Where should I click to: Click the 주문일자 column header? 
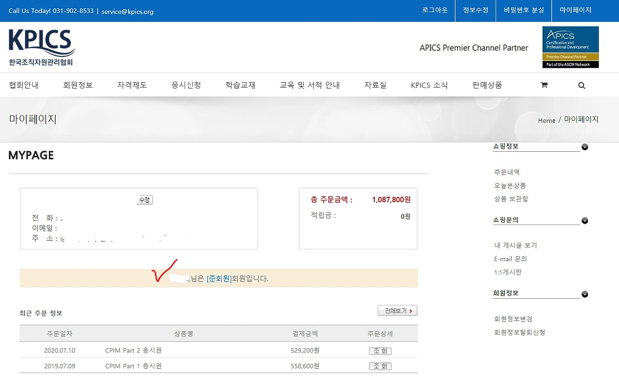(59, 334)
